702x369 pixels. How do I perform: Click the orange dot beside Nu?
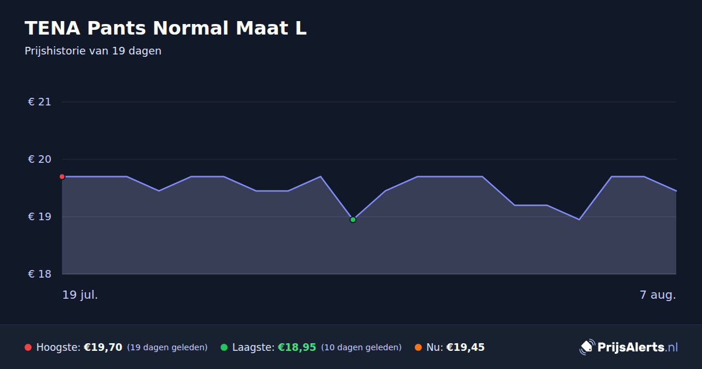pyautogui.click(x=418, y=347)
